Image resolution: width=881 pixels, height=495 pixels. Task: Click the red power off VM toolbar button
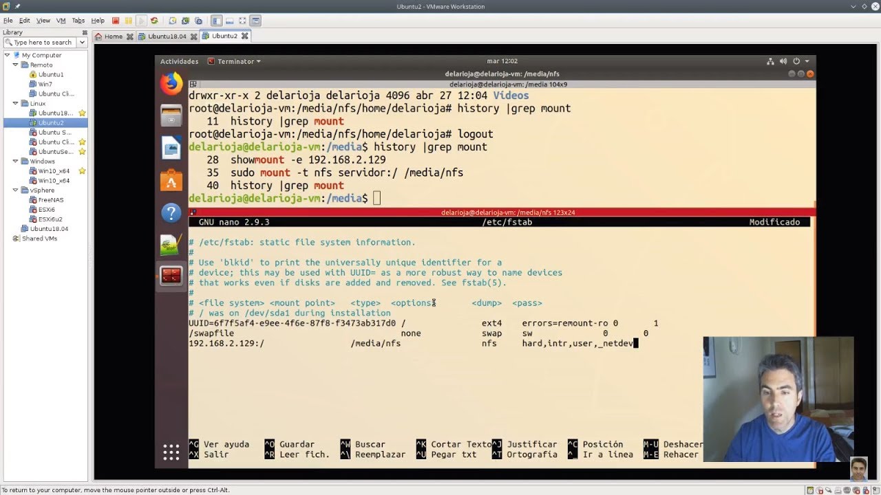coord(115,21)
